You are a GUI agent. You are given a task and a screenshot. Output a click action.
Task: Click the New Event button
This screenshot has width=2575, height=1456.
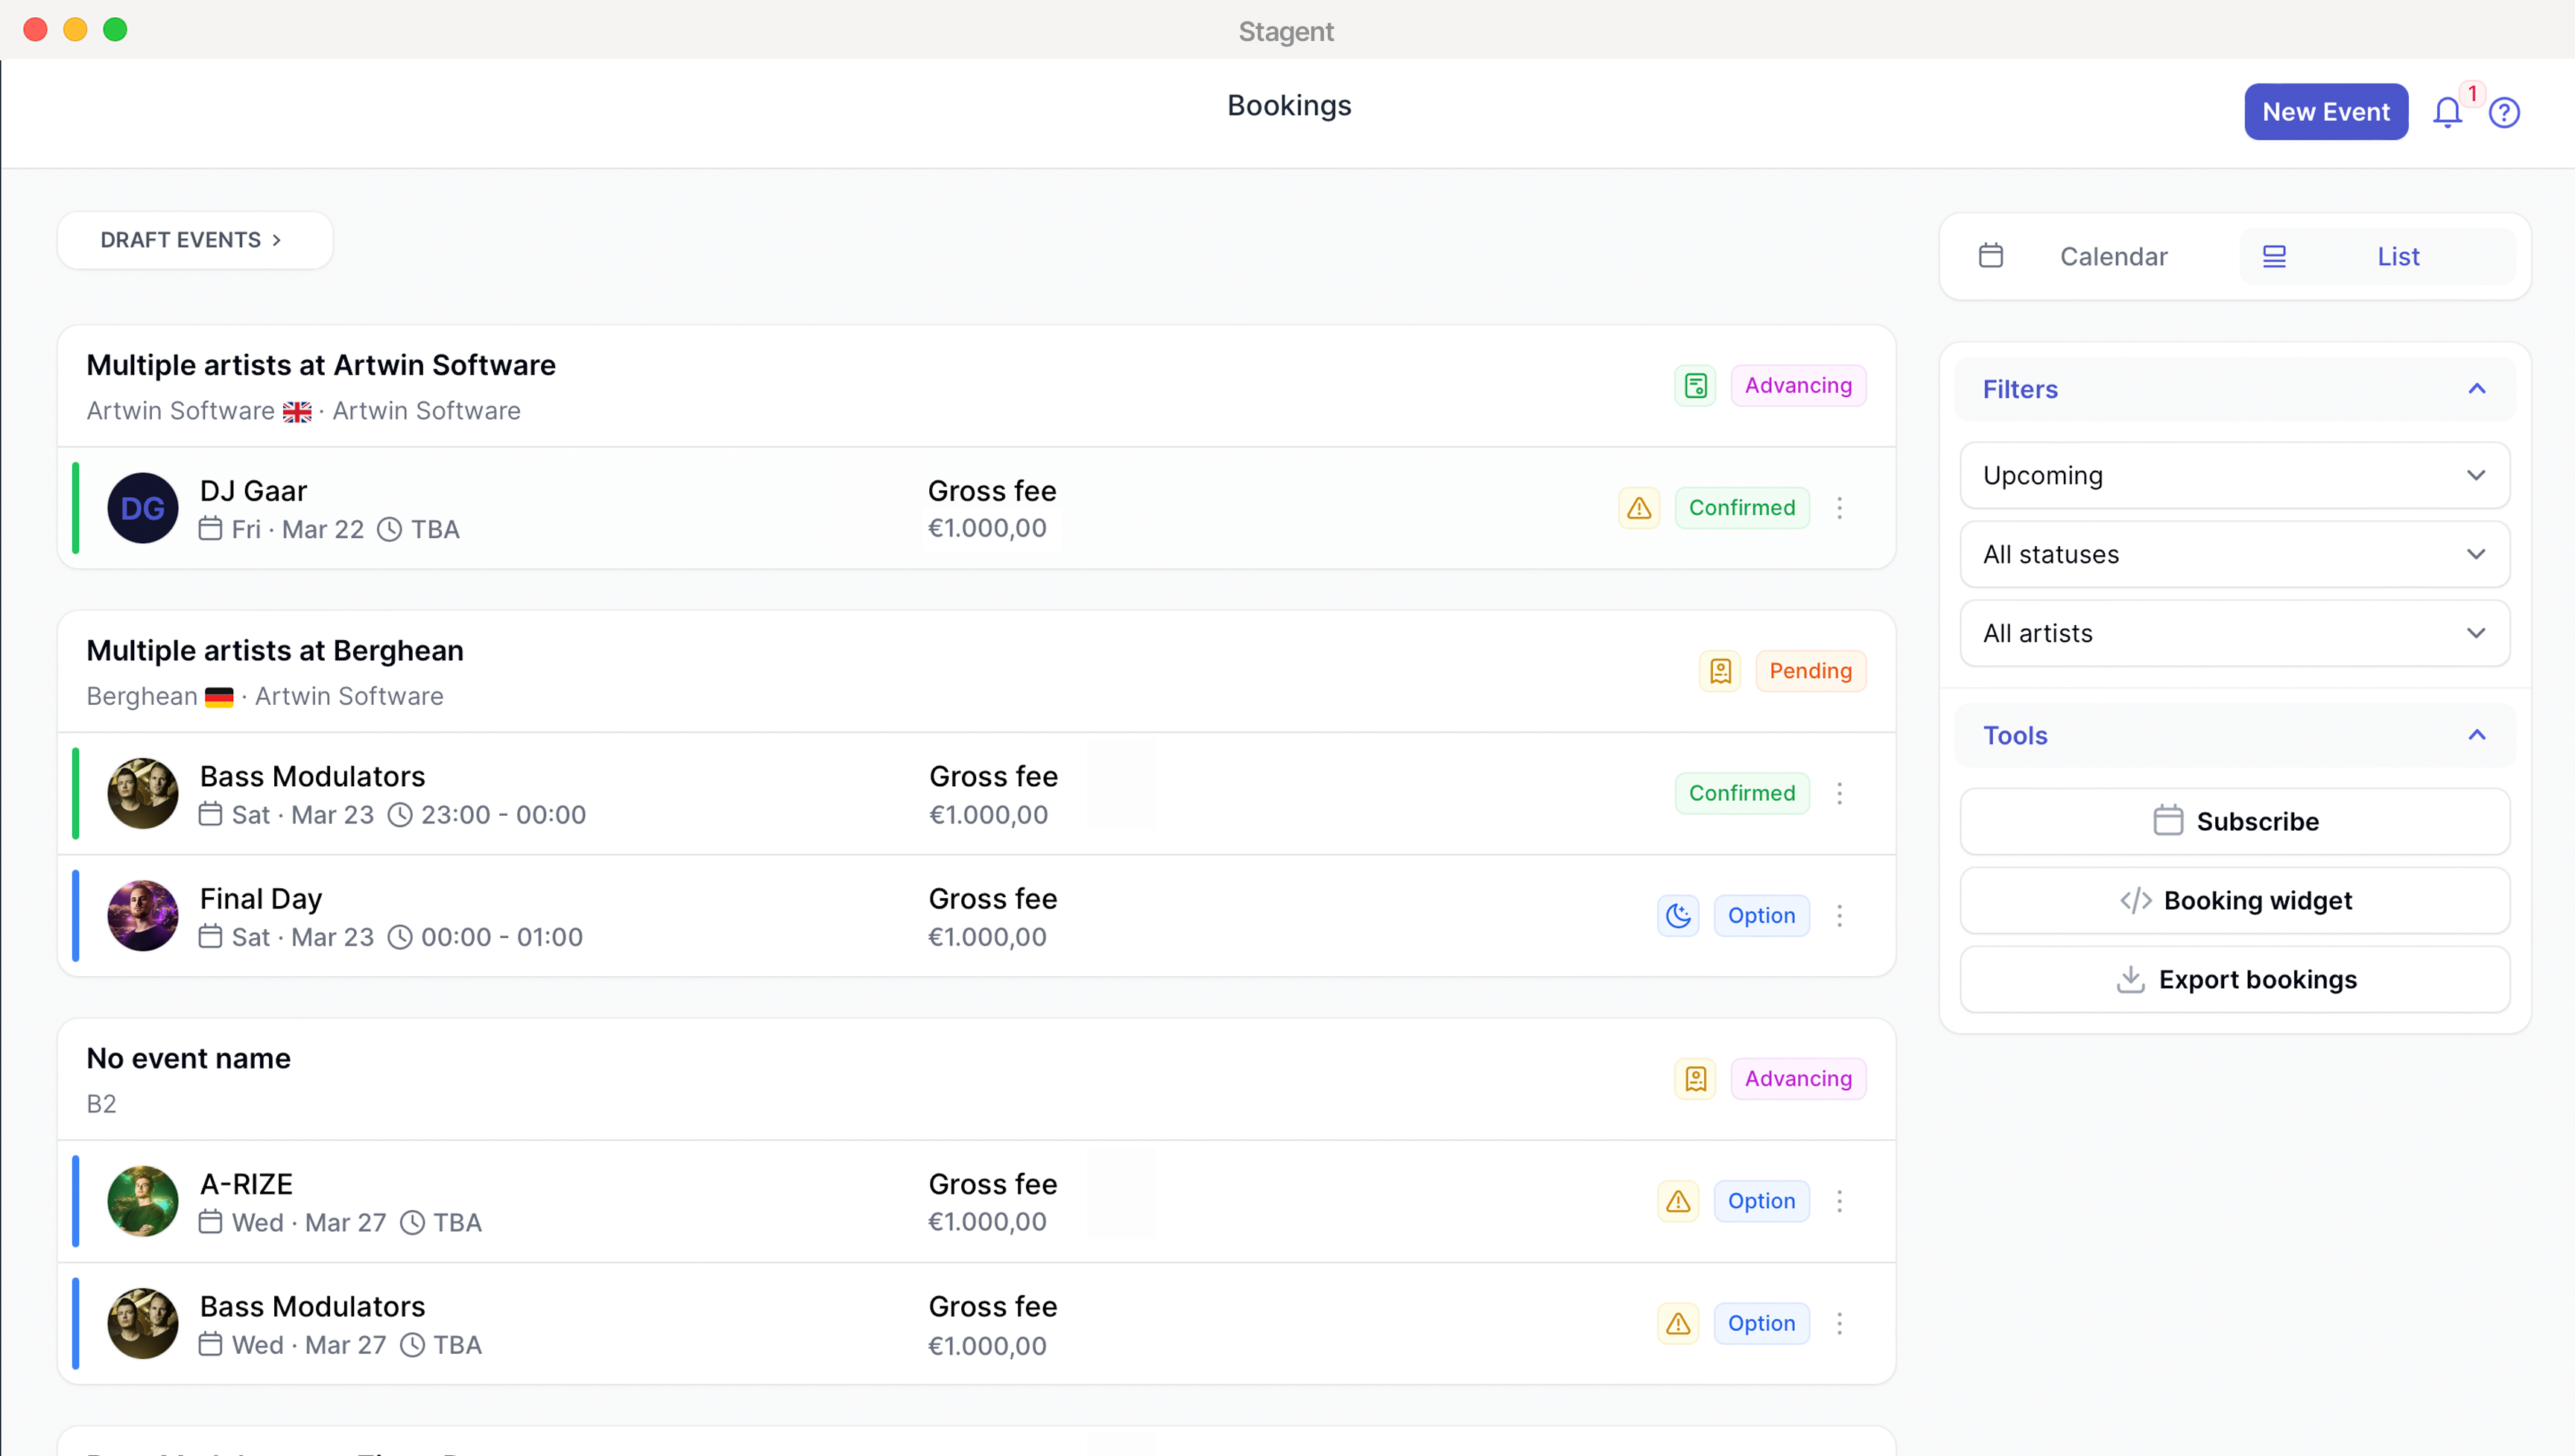pyautogui.click(x=2326, y=111)
